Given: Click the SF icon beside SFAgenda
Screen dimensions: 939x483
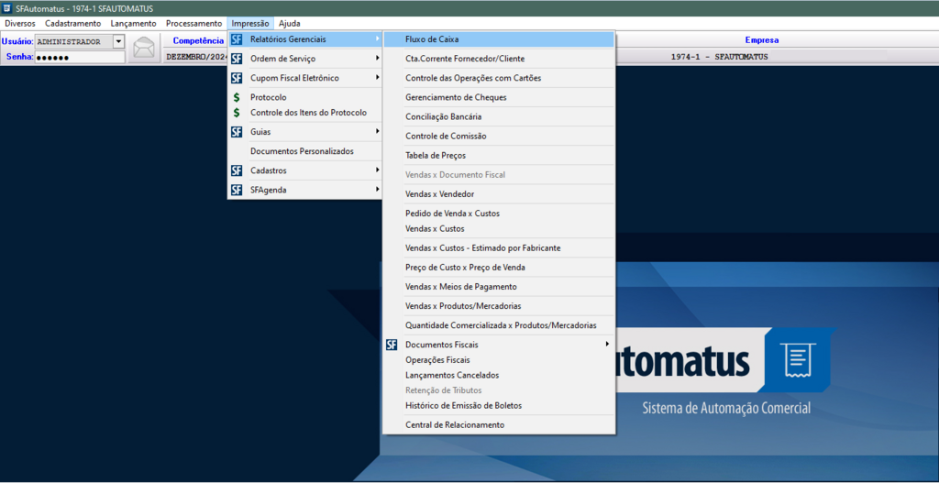Looking at the screenshot, I should [237, 190].
